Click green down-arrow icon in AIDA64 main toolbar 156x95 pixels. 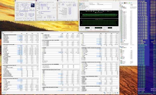(129, 3)
